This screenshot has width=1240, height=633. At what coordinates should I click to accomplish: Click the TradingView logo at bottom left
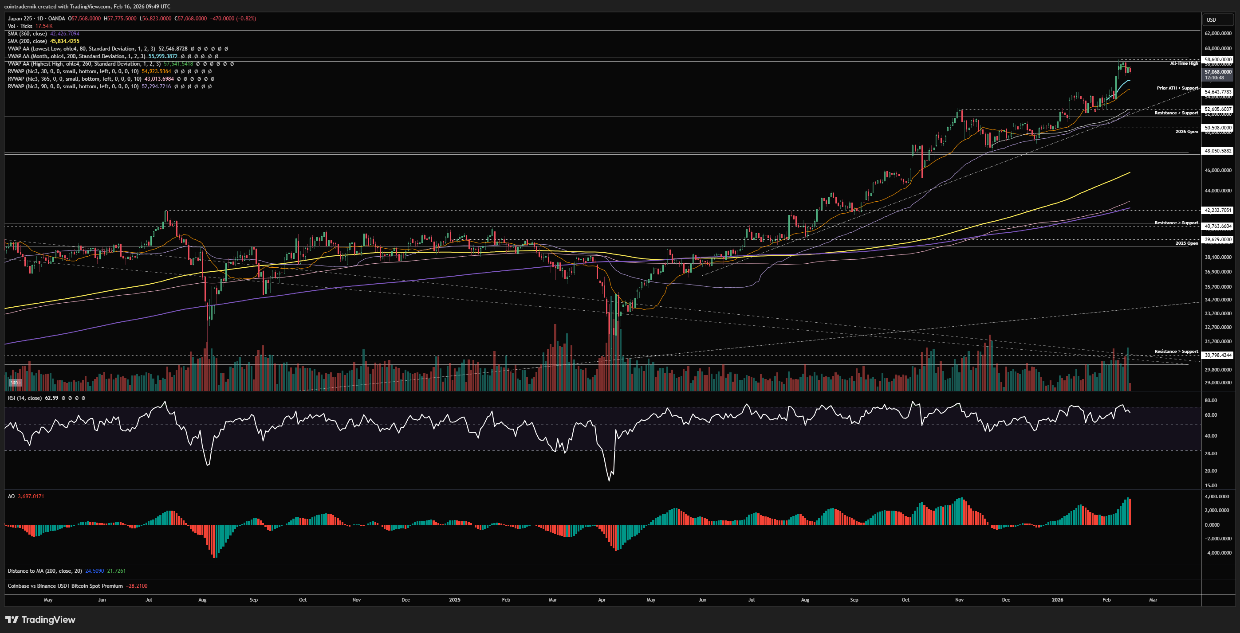pyautogui.click(x=40, y=619)
